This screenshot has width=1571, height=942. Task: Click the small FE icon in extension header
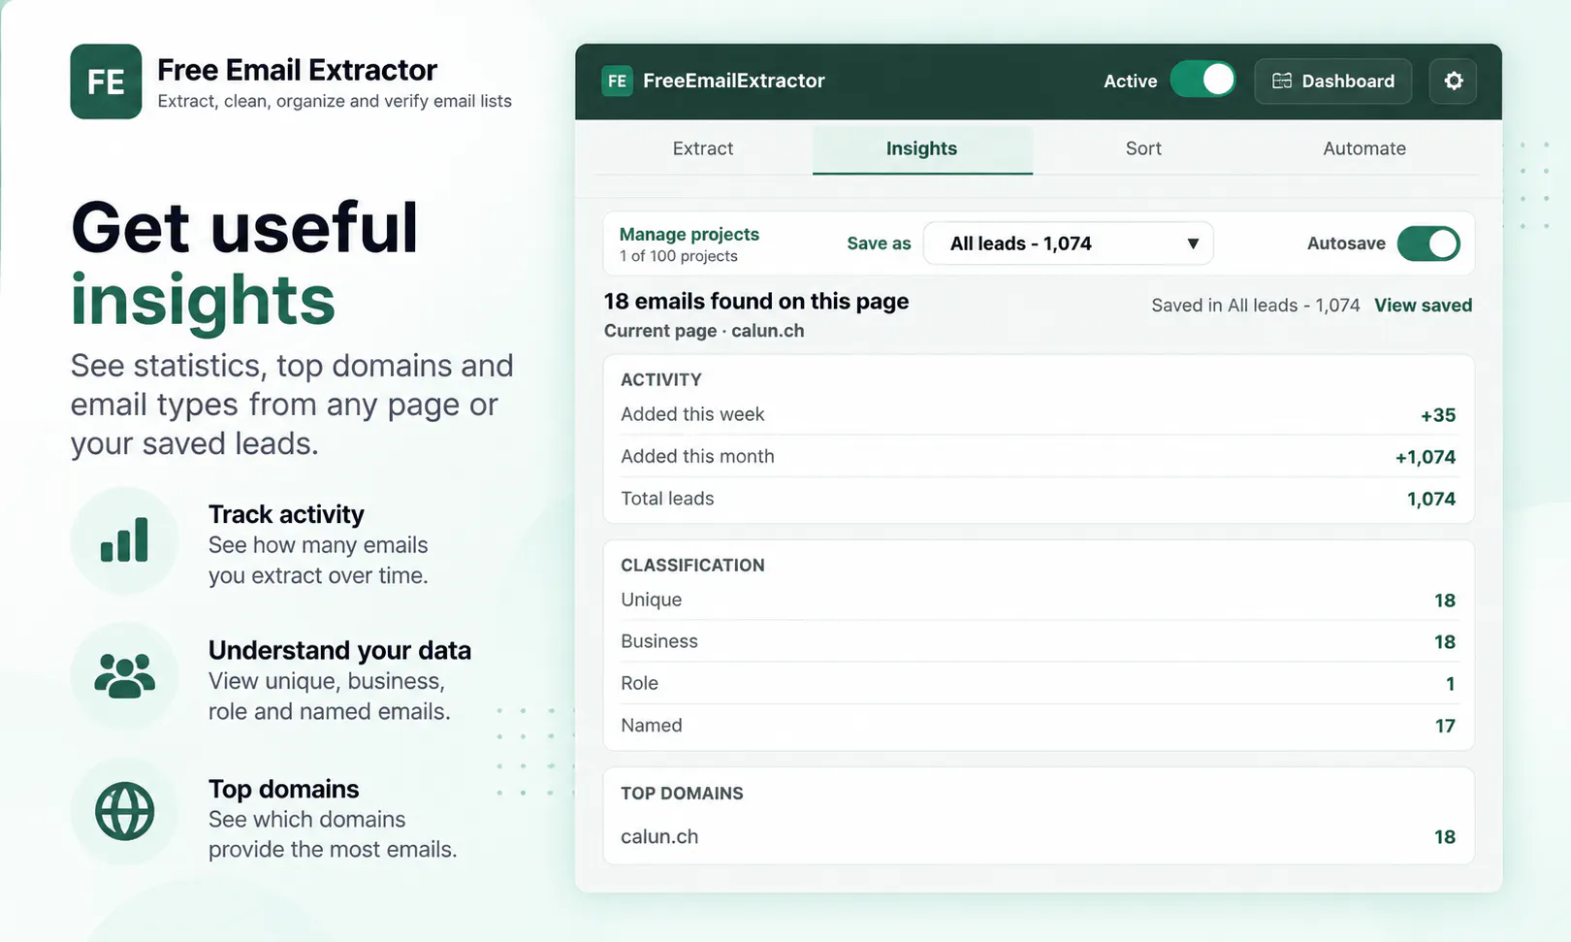pos(617,81)
